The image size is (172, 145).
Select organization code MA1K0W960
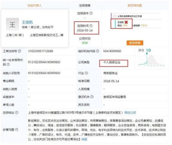click(112, 51)
